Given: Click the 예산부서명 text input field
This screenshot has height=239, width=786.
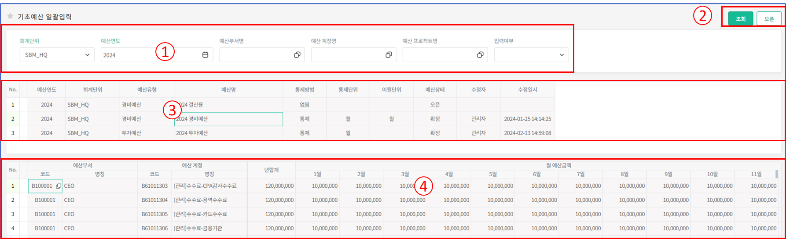Looking at the screenshot, I should [256, 55].
